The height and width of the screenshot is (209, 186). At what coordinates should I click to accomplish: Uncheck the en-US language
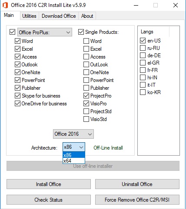pos(143,41)
